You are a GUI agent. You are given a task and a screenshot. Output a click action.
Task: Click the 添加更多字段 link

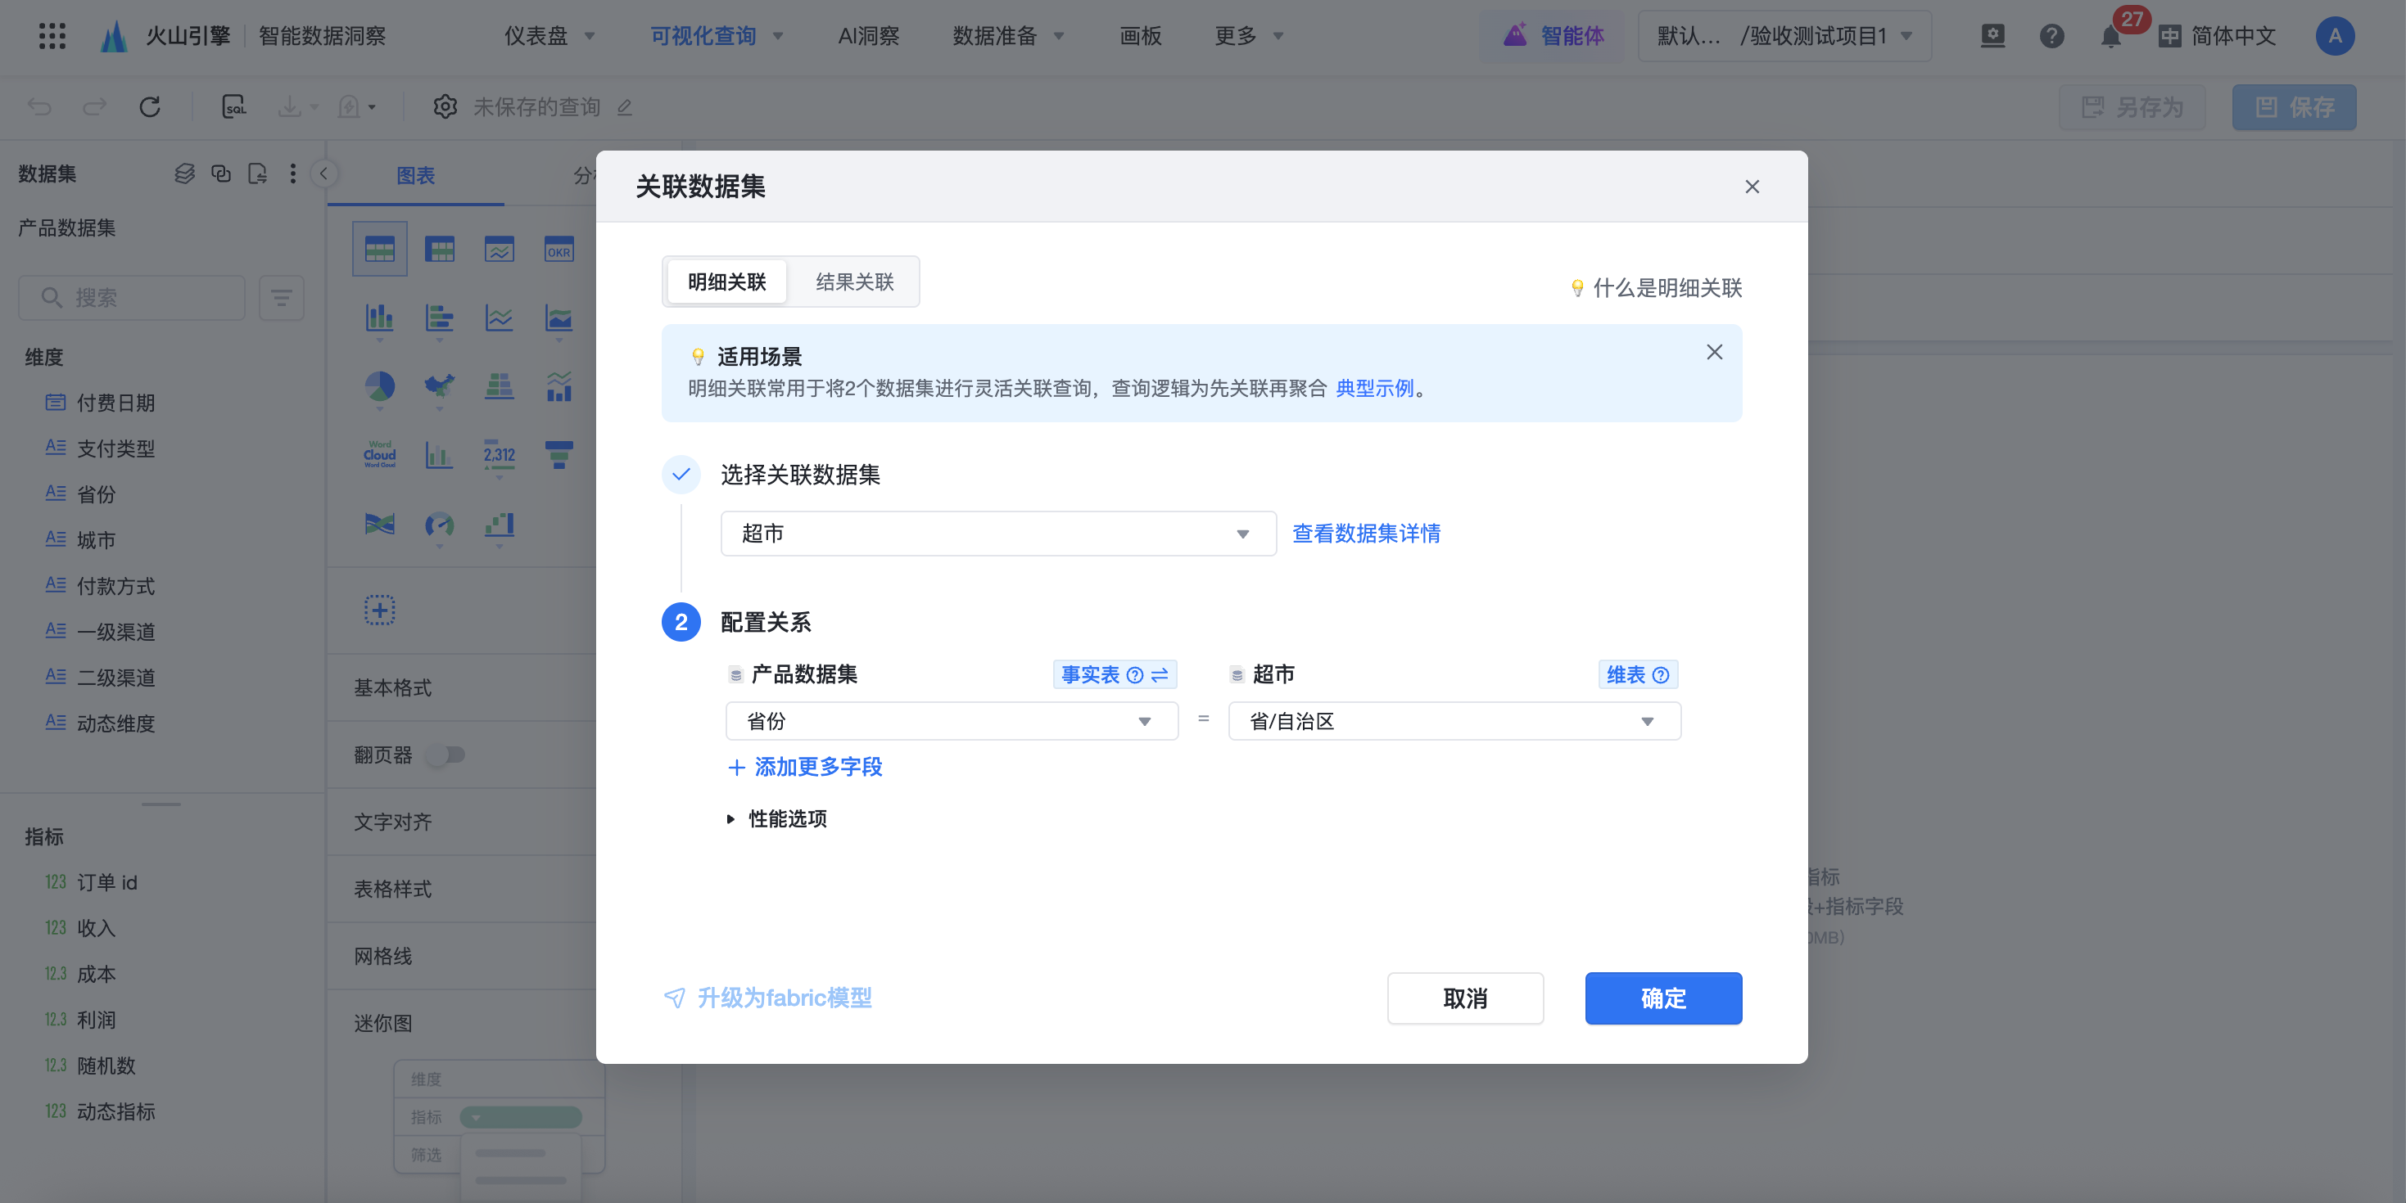tap(805, 767)
